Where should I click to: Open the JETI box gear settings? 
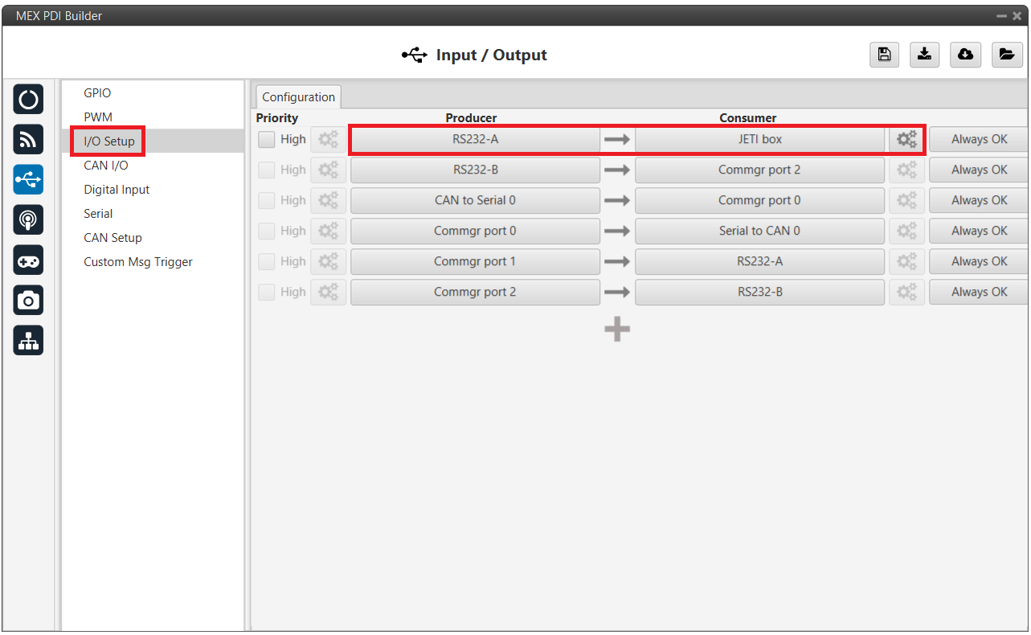point(906,139)
